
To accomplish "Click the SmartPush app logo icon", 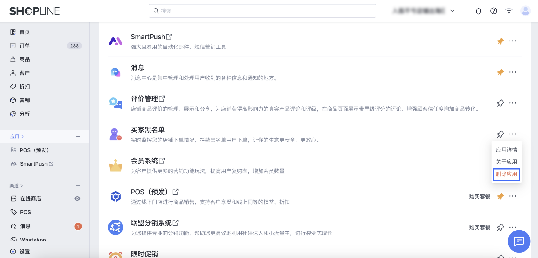I will [115, 41].
